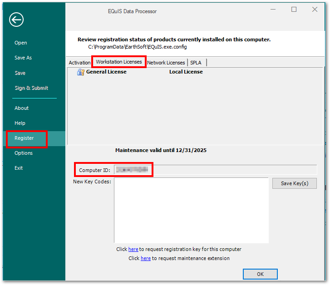Close the EQuIS Data Processor window
This screenshot has height=285, width=330.
315,10
